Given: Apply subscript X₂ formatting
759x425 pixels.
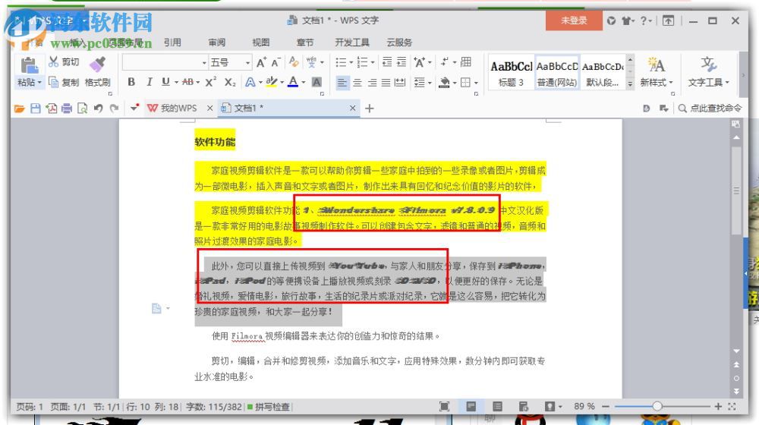Looking at the screenshot, I should 230,82.
